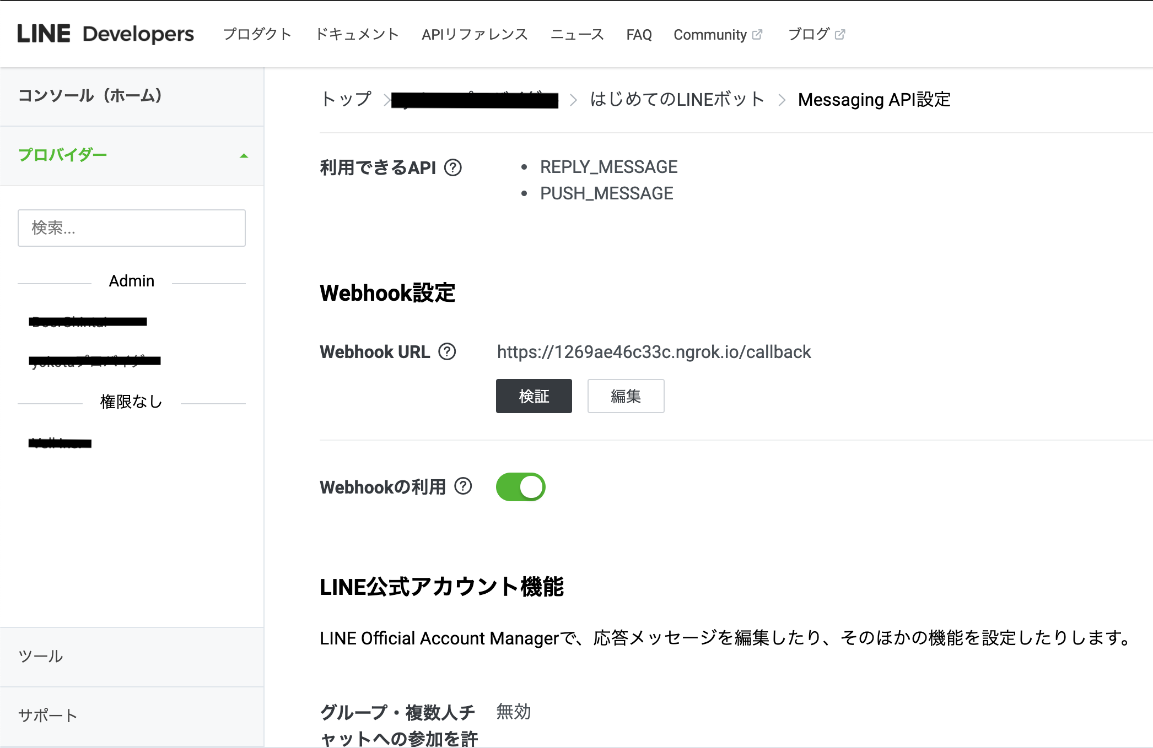1153x748 pixels.
Task: Click 編集 to edit Webhook URL
Action: (626, 396)
